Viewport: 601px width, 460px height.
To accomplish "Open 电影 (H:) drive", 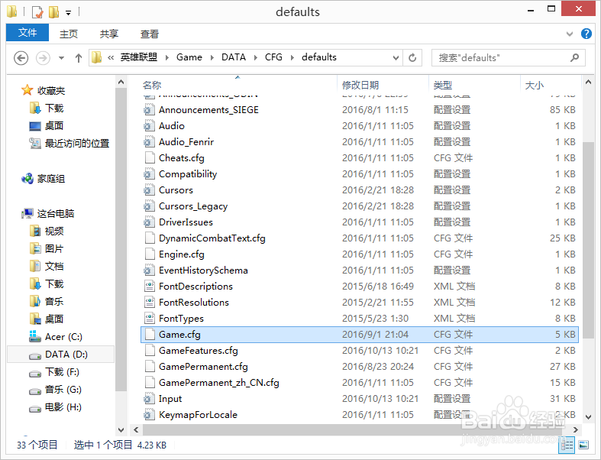I will [x=63, y=407].
